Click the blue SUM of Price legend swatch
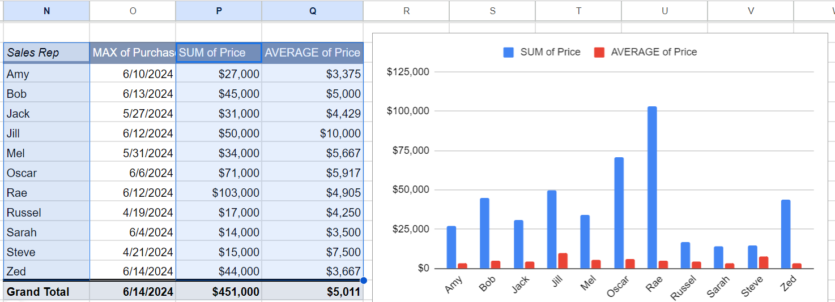Image resolution: width=835 pixels, height=302 pixels. pyautogui.click(x=509, y=52)
